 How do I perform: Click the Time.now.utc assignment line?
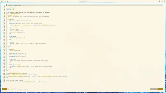tap(17, 32)
